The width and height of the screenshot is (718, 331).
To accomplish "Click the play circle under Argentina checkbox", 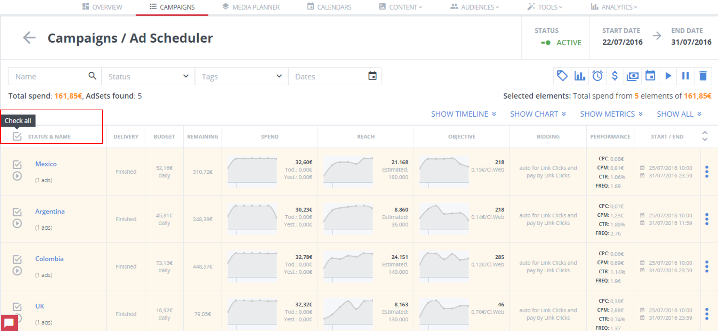I will [17, 224].
